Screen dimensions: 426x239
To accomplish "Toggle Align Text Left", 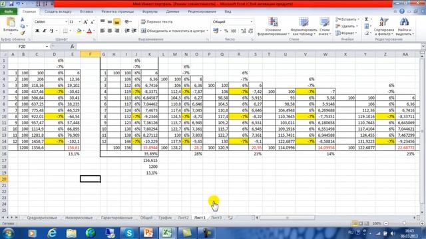I will point(103,31).
